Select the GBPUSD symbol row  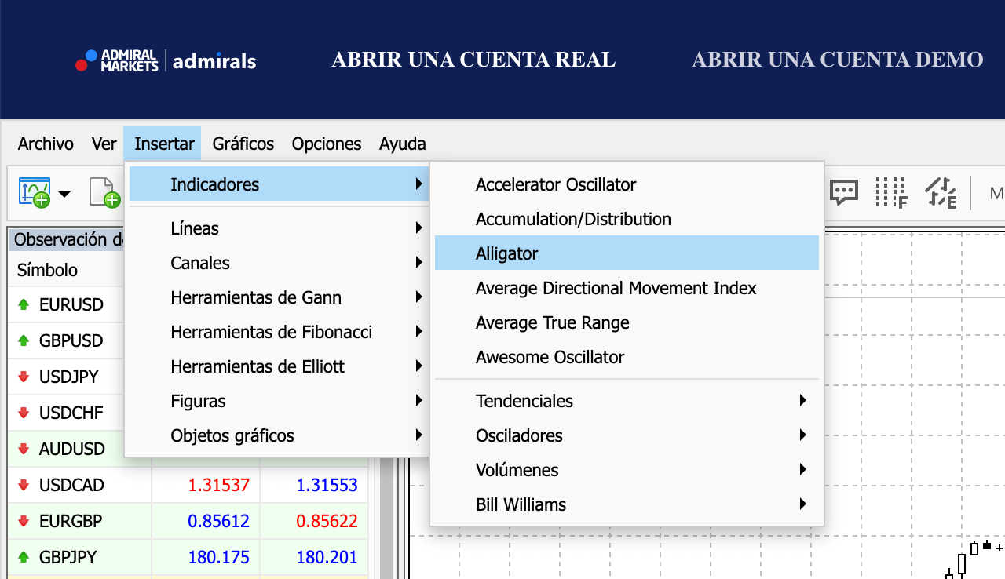[66, 340]
